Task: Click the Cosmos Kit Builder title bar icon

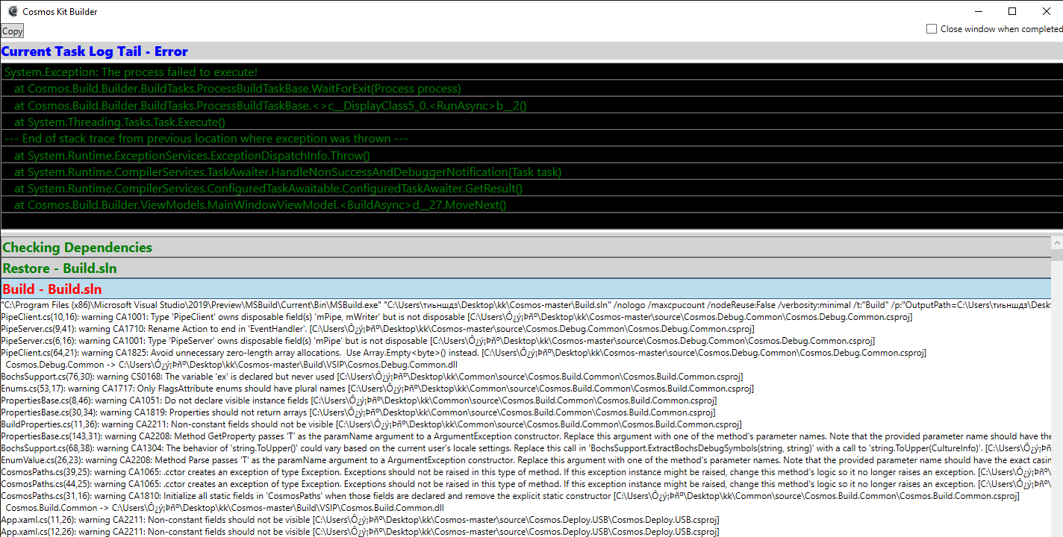Action: (x=10, y=11)
